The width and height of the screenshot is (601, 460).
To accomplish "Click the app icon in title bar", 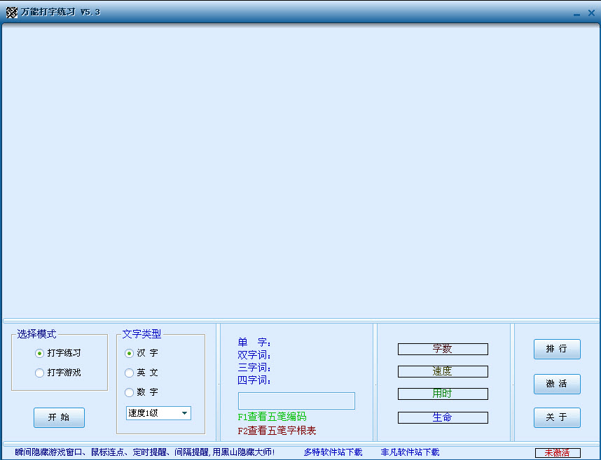I will (12, 13).
